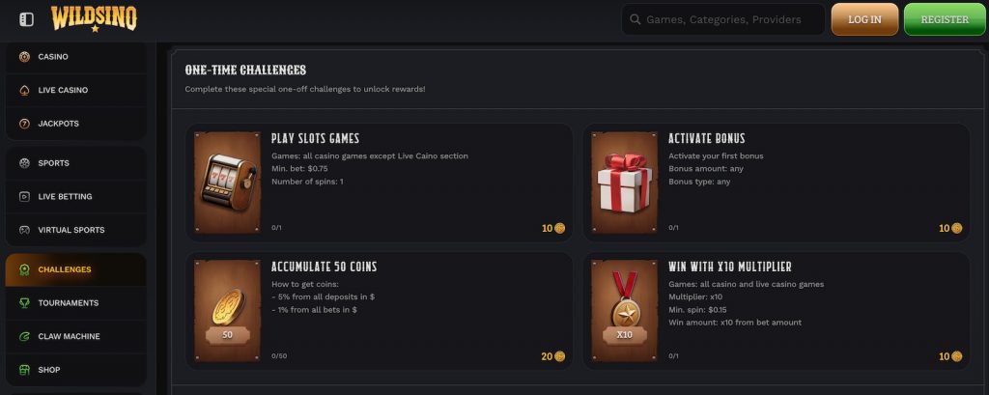Click the Jackpots sidebar icon
Image resolution: width=989 pixels, height=395 pixels.
click(24, 124)
